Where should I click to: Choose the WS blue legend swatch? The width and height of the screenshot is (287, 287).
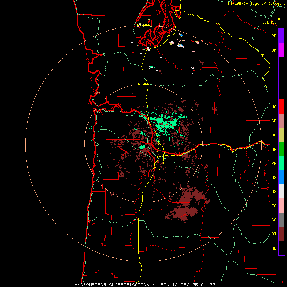tap(282, 177)
